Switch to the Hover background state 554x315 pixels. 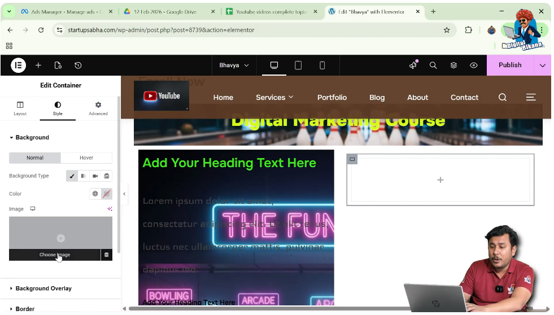pyautogui.click(x=86, y=158)
